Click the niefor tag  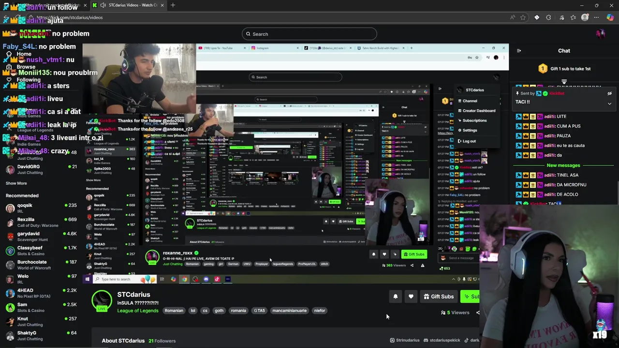click(x=320, y=311)
